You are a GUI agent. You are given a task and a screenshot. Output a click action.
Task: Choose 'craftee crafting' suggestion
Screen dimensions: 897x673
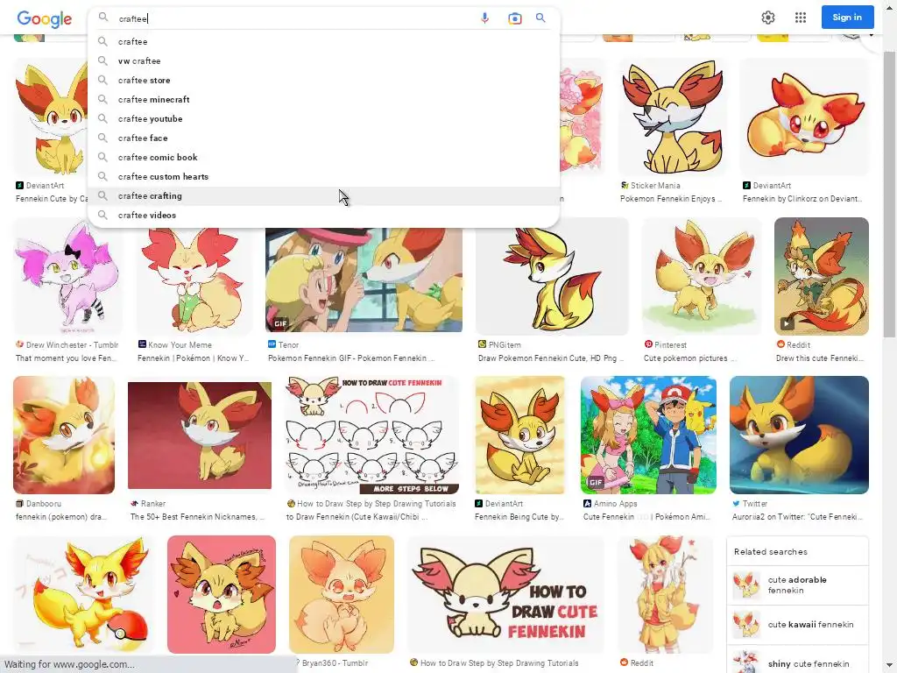pyautogui.click(x=324, y=195)
